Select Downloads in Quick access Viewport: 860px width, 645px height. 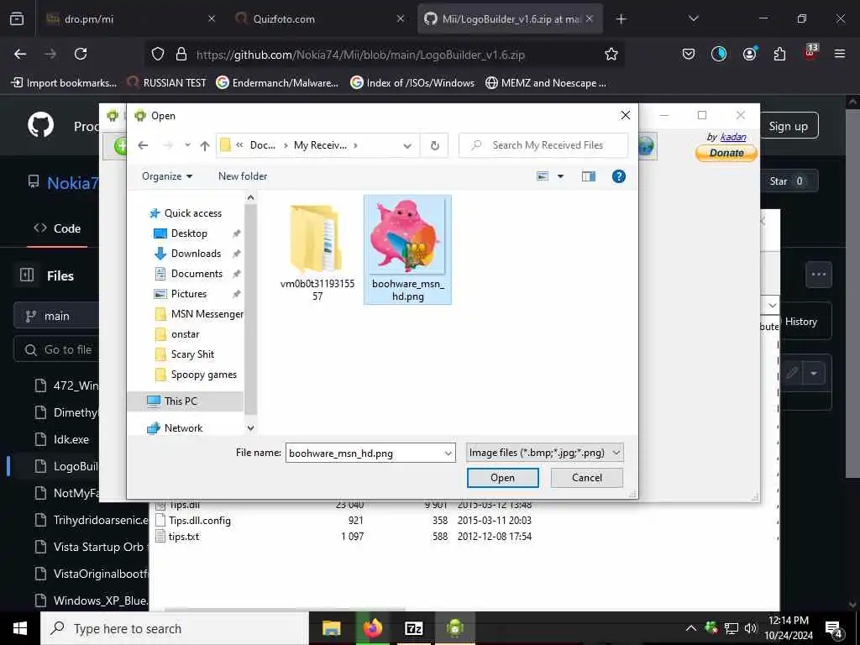(x=196, y=254)
